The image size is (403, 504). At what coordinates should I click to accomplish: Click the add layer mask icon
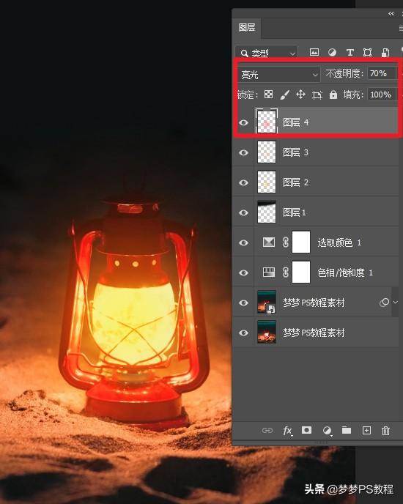click(306, 430)
